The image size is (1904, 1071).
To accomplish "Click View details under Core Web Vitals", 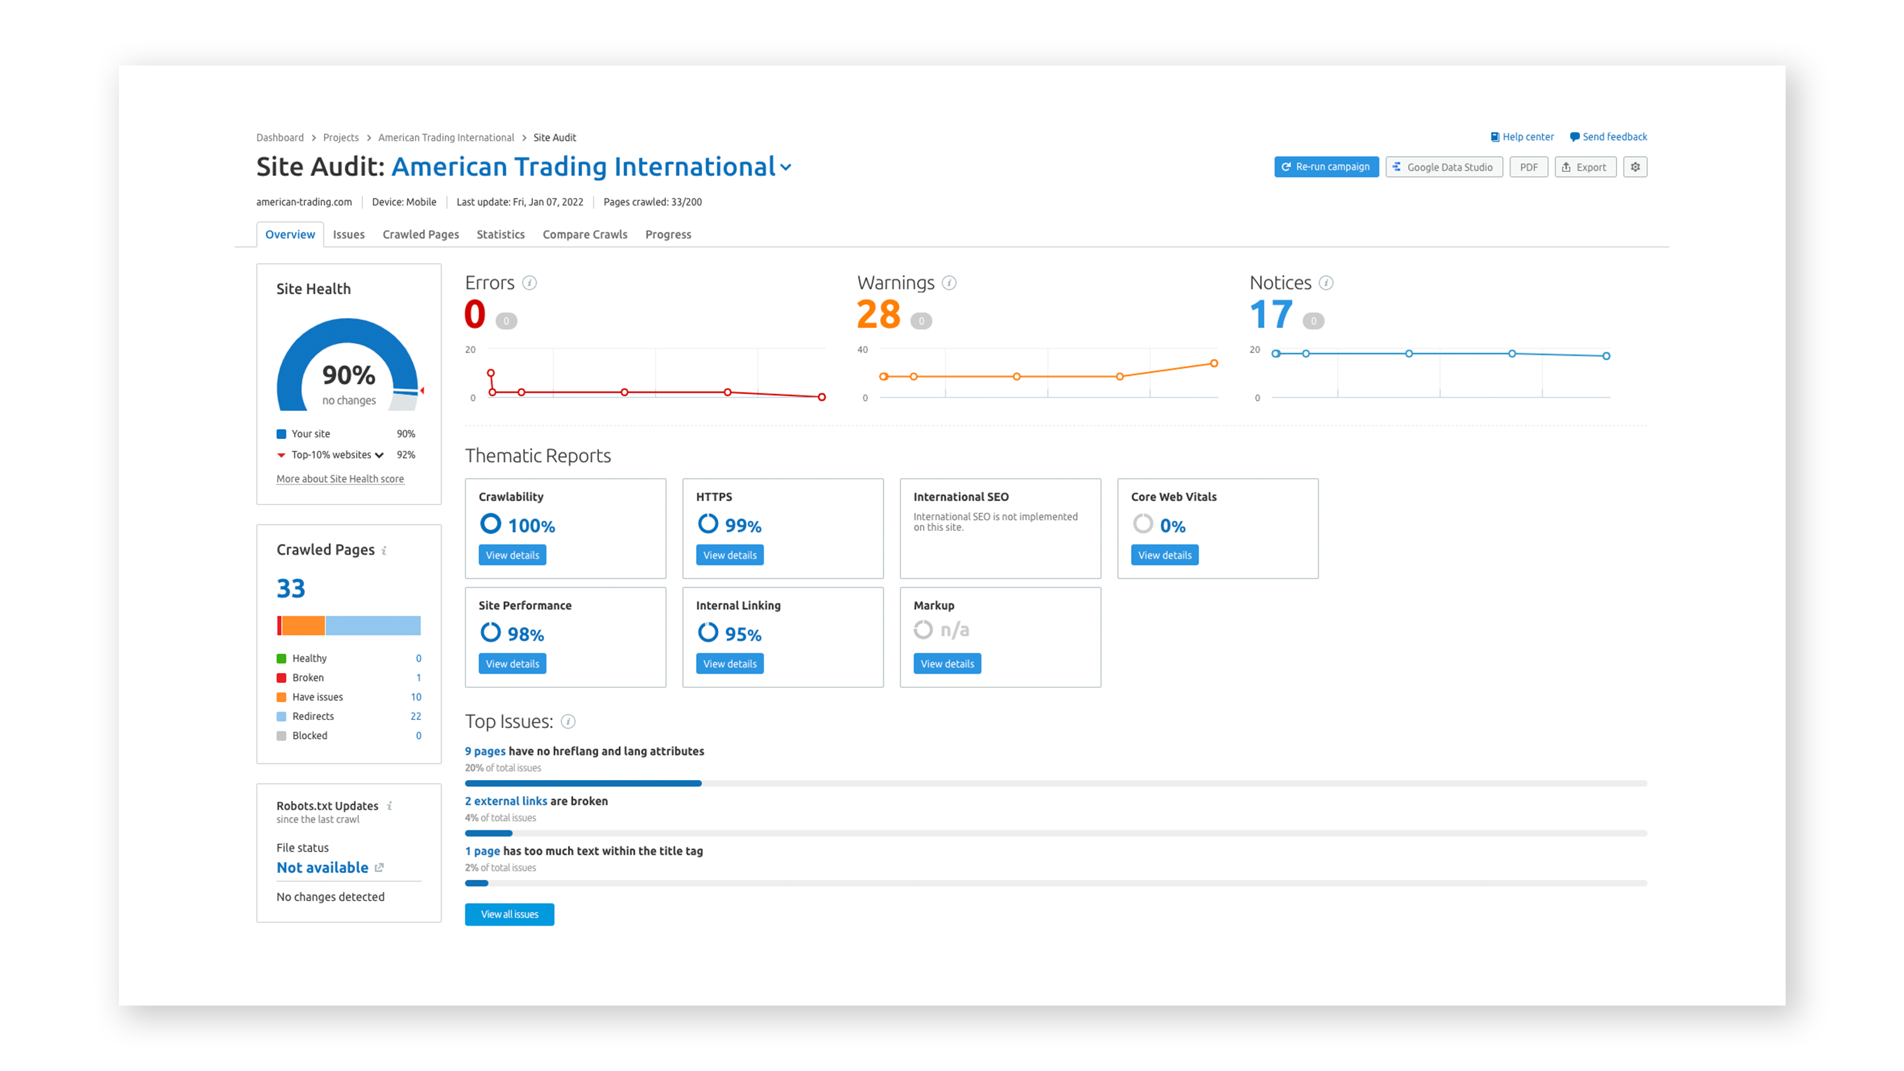I will [1164, 555].
